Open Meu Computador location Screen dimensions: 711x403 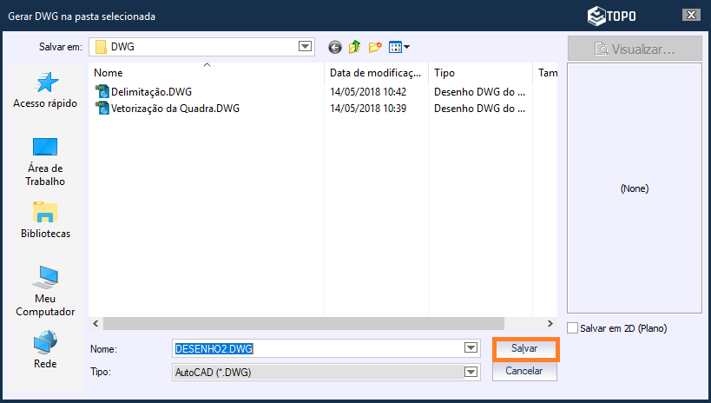[x=45, y=292]
